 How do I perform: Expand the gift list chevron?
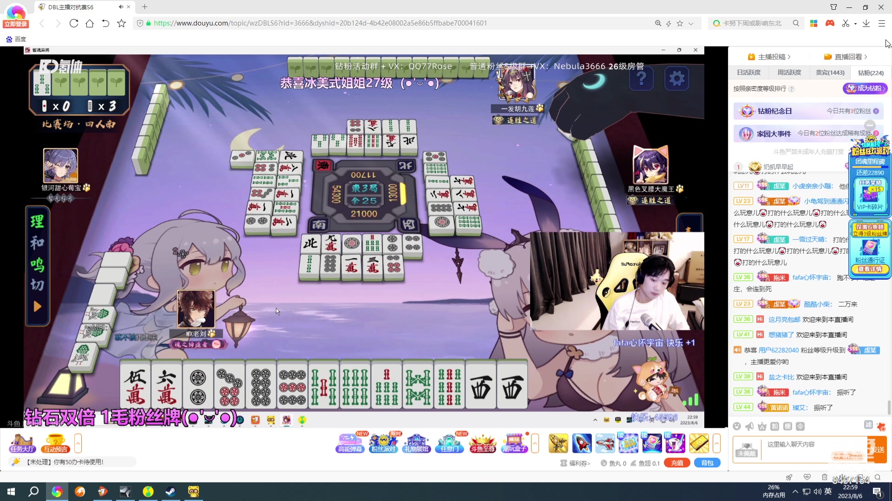716,443
